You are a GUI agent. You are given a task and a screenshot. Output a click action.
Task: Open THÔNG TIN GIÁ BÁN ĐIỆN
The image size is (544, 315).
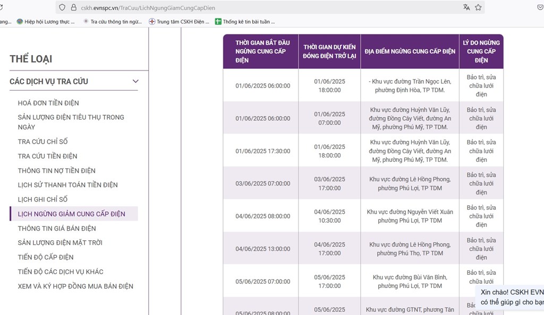(x=57, y=229)
